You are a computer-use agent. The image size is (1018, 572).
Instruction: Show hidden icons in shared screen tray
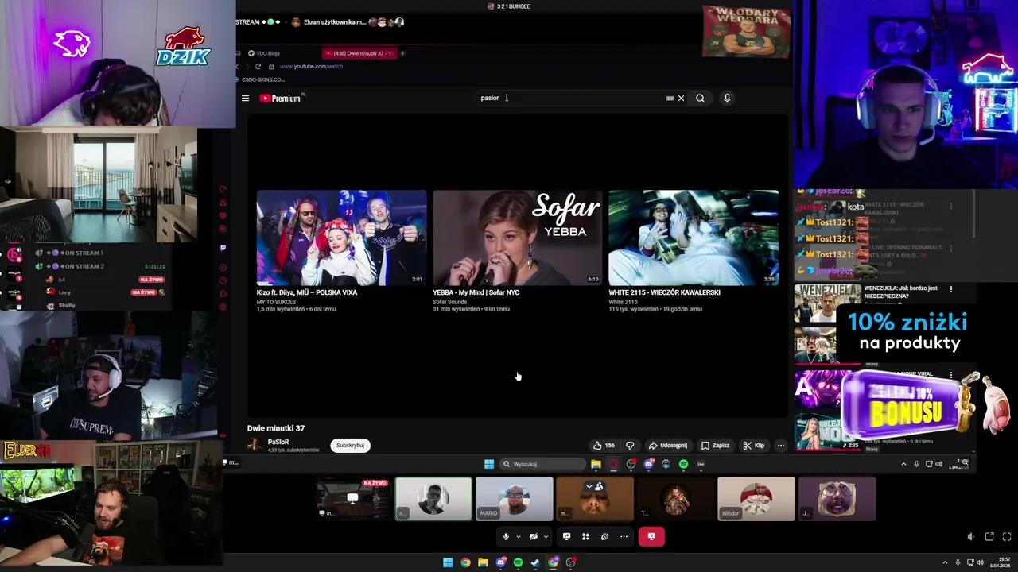903,464
